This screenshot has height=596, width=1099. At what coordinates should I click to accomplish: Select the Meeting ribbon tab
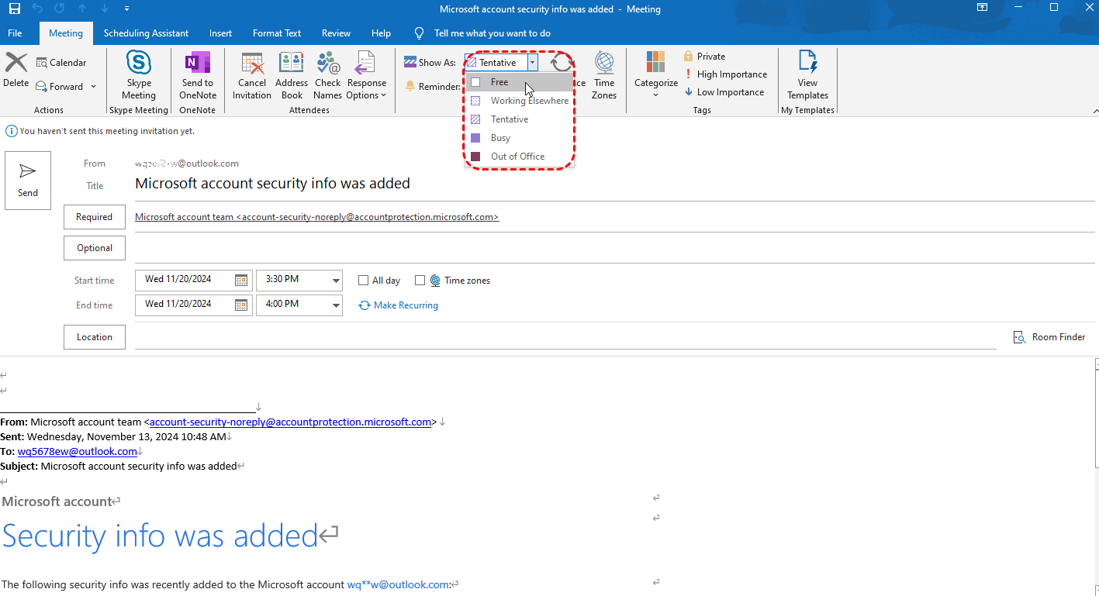click(x=66, y=33)
